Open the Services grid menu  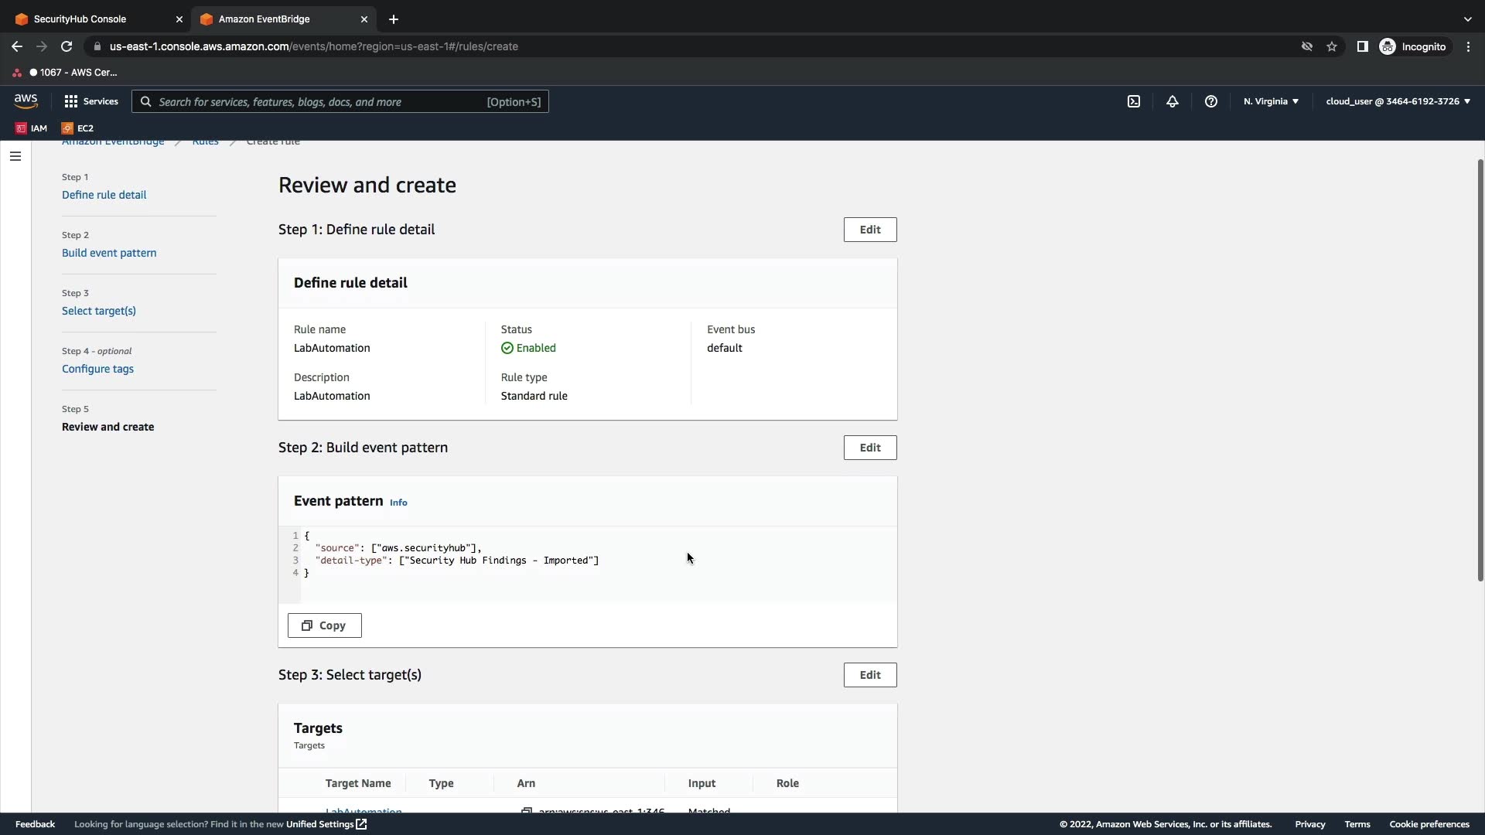pyautogui.click(x=90, y=101)
